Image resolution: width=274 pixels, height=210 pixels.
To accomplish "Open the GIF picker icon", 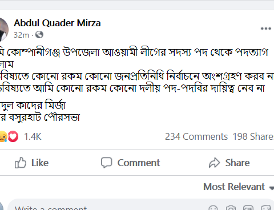I will [x=248, y=208].
